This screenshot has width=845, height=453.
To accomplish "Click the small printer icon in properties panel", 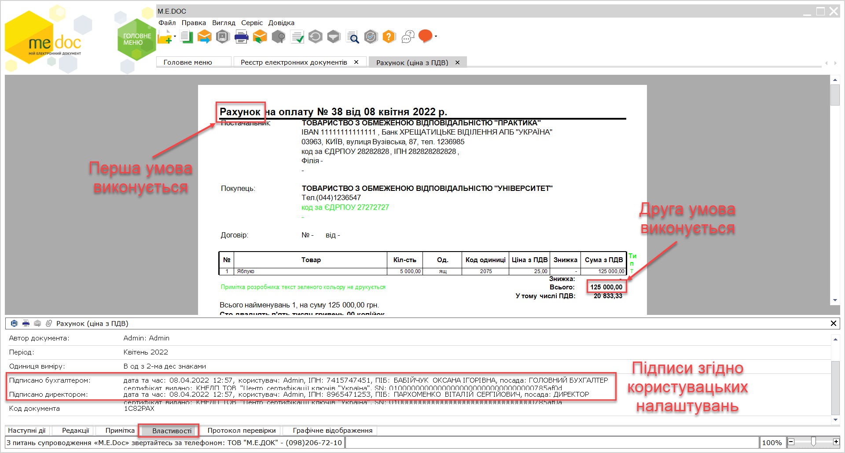I will 26,323.
